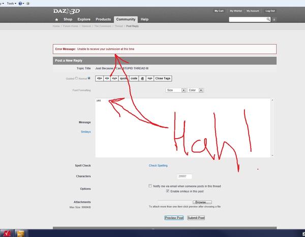Viewport: 305px width, 237px height.
Task: Open the Size font dropdown
Action: point(176,90)
